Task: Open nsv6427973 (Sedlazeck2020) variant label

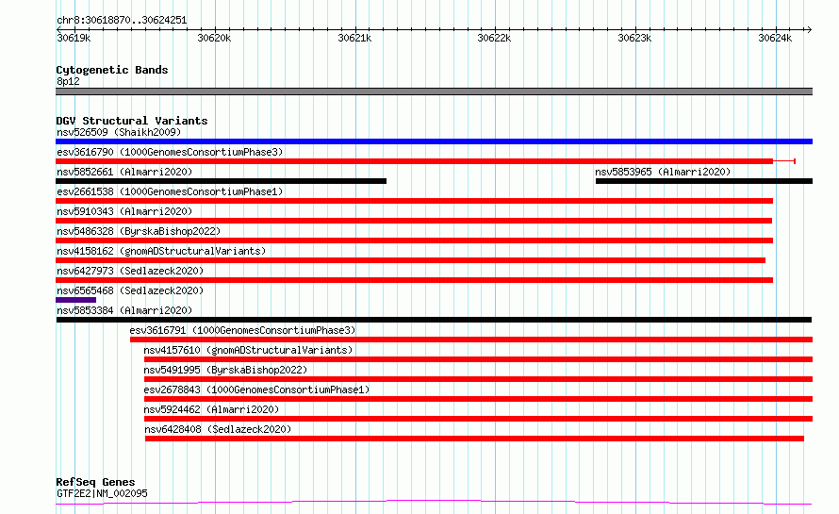Action: point(130,271)
